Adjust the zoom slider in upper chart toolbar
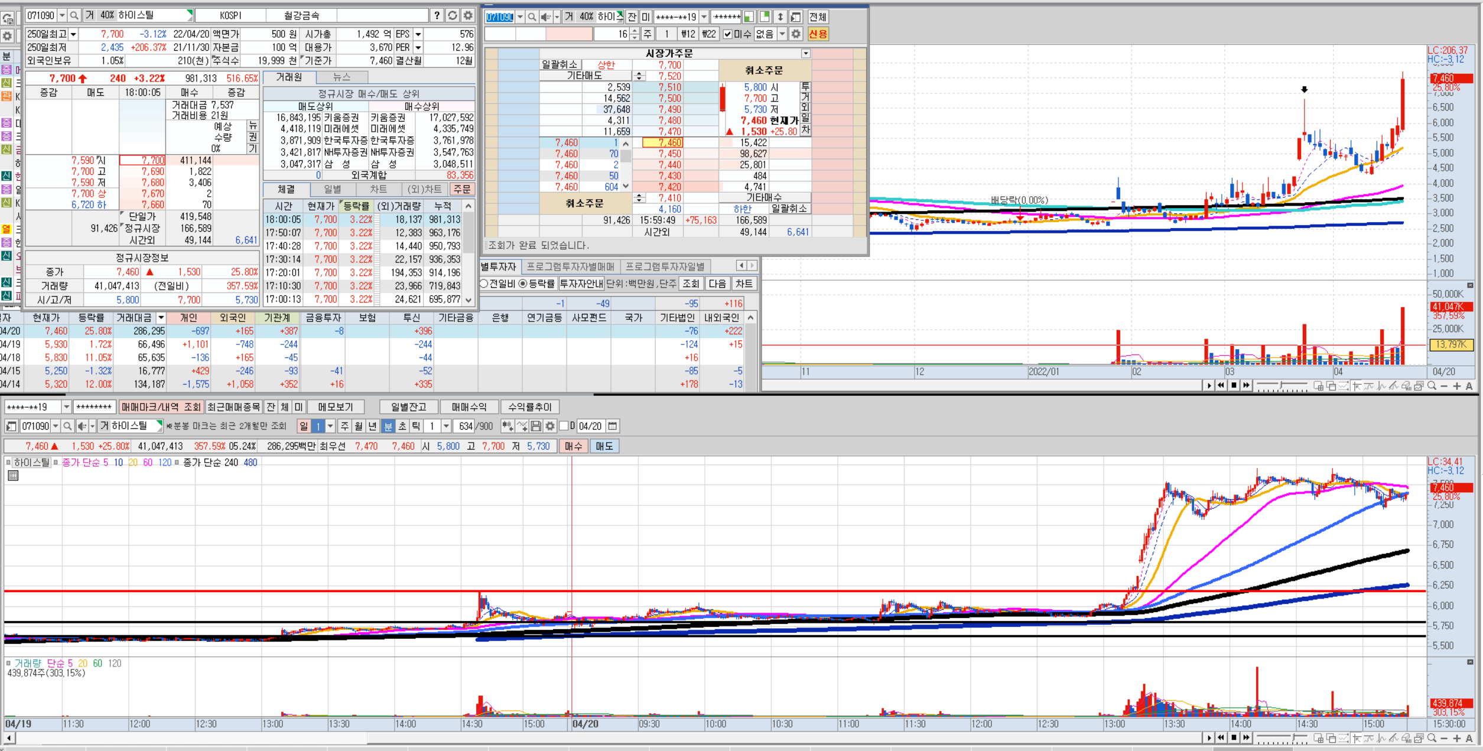1483x751 pixels. tap(1282, 386)
